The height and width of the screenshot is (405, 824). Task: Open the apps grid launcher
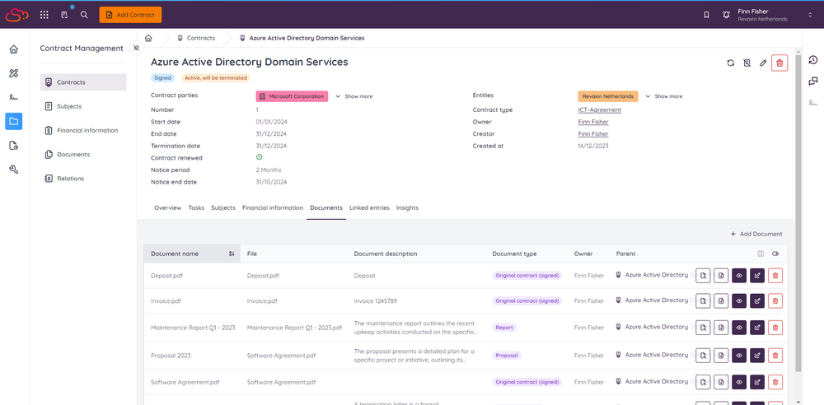pos(44,15)
